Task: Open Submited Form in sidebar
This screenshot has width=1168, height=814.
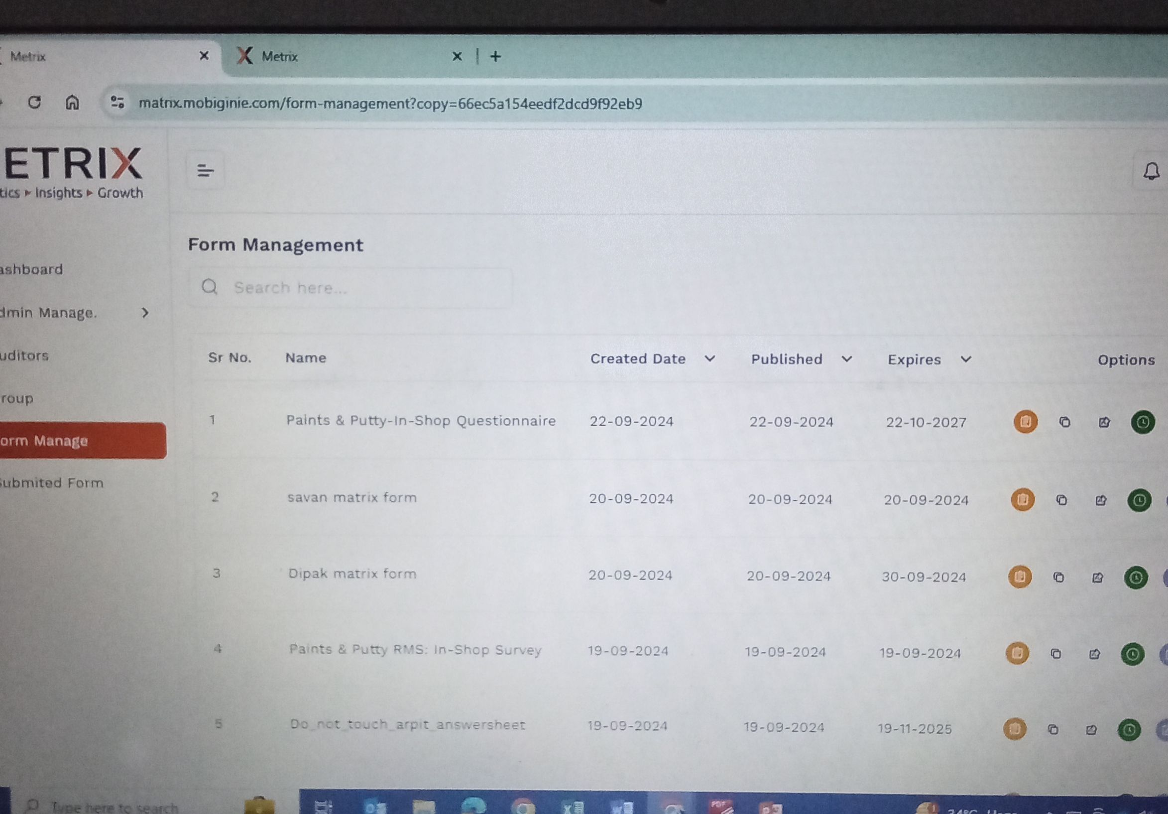Action: (52, 483)
